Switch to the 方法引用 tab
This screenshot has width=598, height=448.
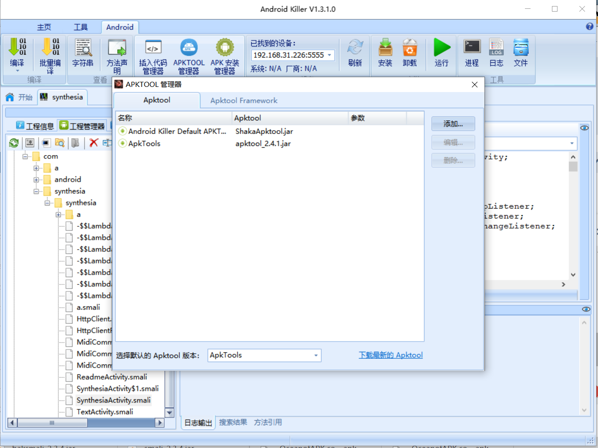(268, 422)
